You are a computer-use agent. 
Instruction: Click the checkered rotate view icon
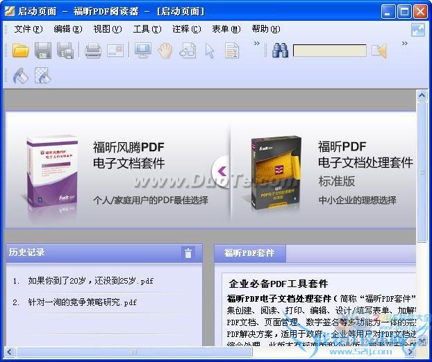pyautogui.click(x=42, y=76)
